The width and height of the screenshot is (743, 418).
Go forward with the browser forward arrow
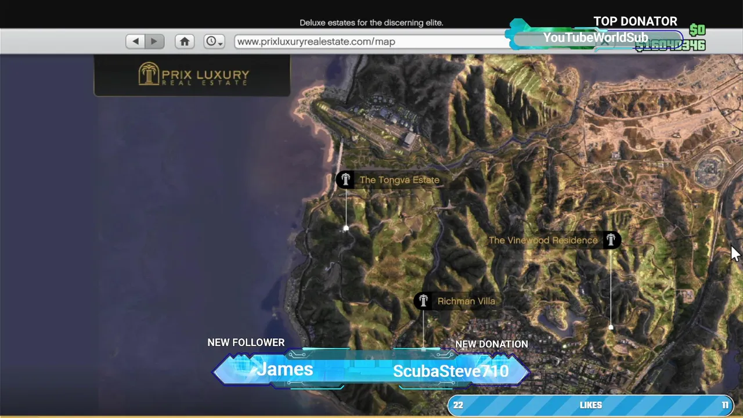[x=154, y=41]
